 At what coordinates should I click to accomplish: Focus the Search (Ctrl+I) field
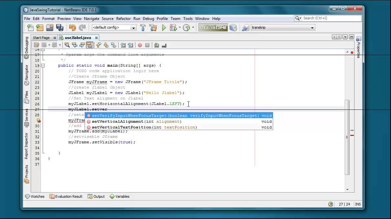332,18
